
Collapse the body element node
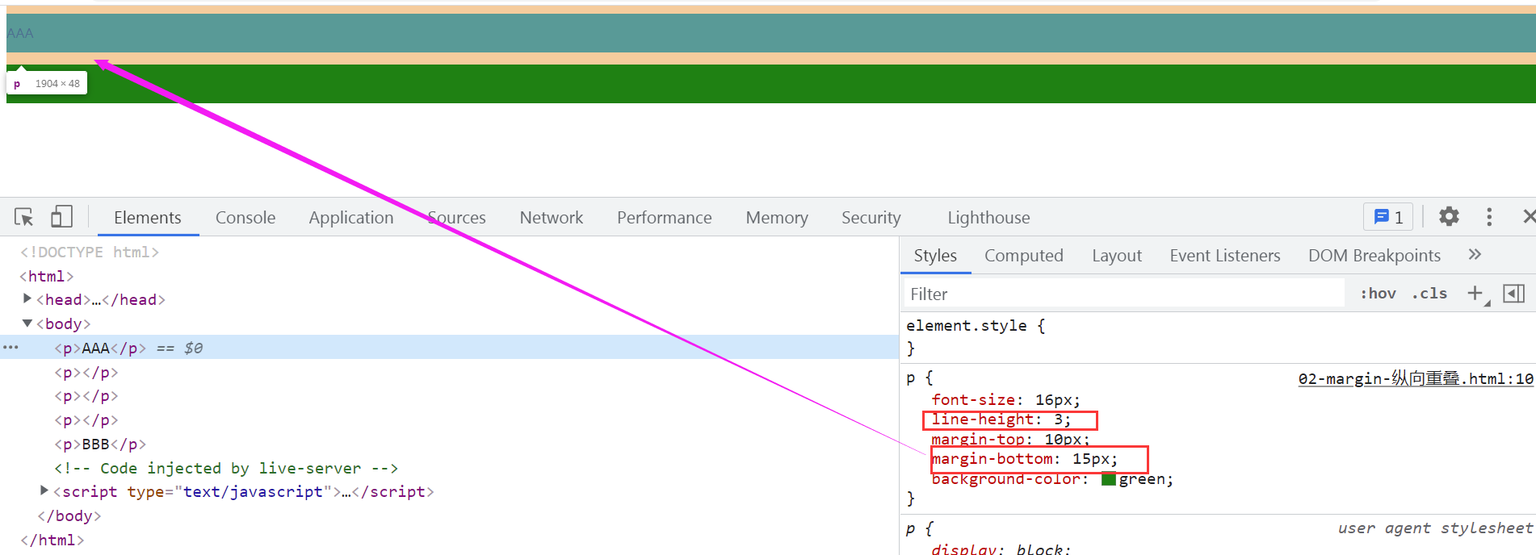(x=27, y=323)
